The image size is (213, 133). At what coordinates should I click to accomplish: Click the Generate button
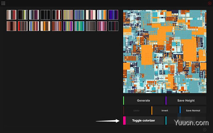(x=143, y=101)
